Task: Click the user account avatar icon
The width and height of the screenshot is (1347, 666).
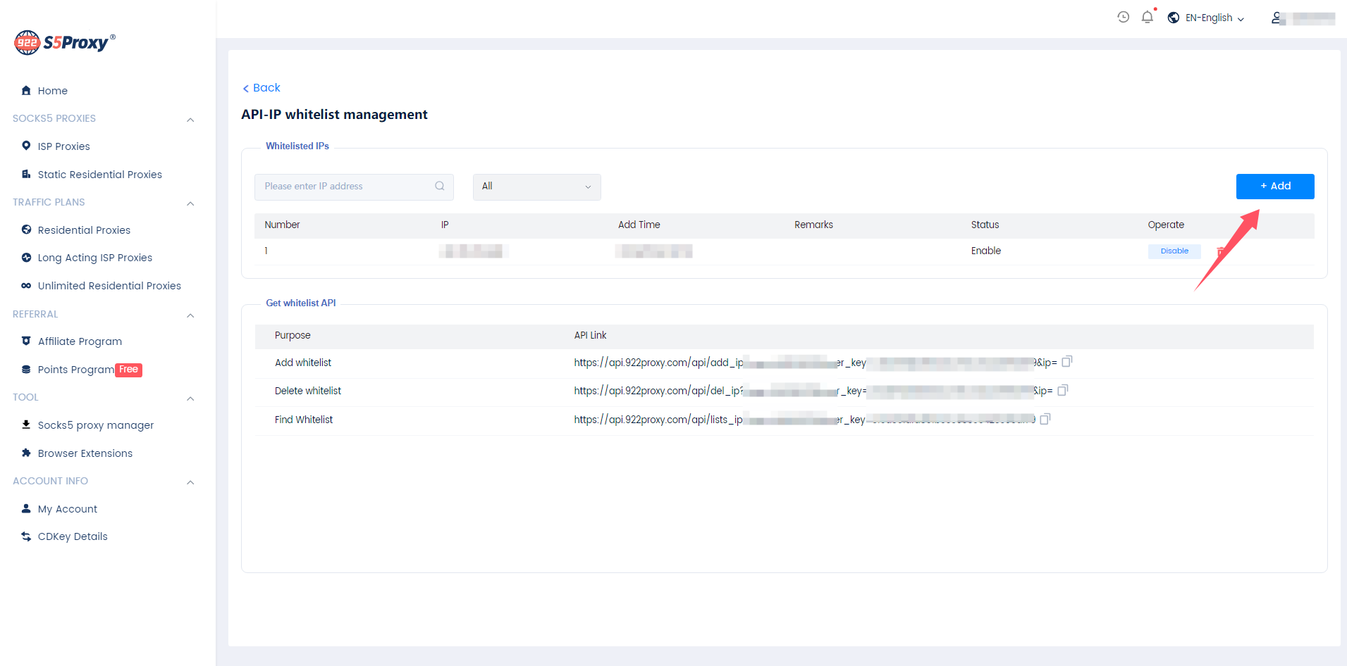Action: point(1277,18)
